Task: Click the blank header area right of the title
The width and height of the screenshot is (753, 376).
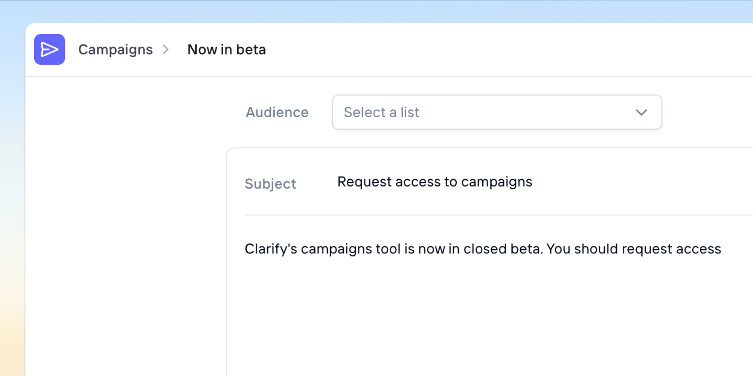Action: [x=508, y=50]
